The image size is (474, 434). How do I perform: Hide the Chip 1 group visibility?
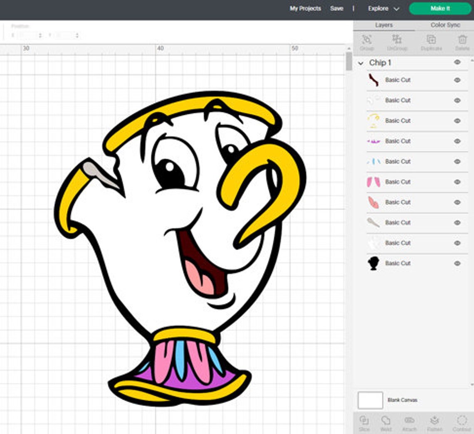coord(457,62)
